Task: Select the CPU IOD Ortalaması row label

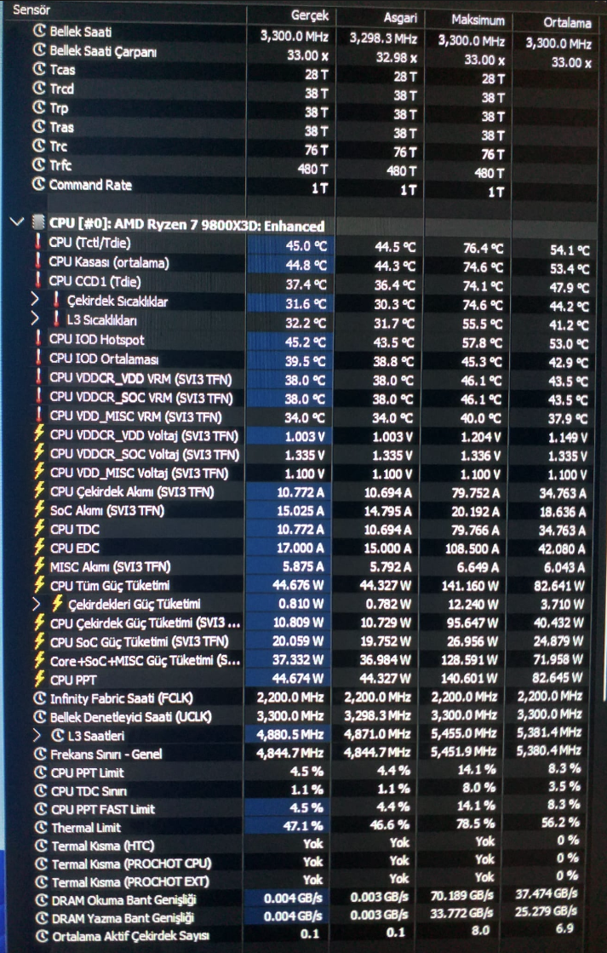Action: pos(104,359)
